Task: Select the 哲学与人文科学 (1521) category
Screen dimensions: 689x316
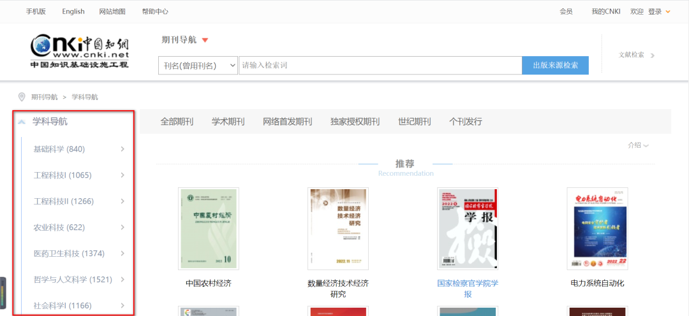Action: click(x=73, y=279)
